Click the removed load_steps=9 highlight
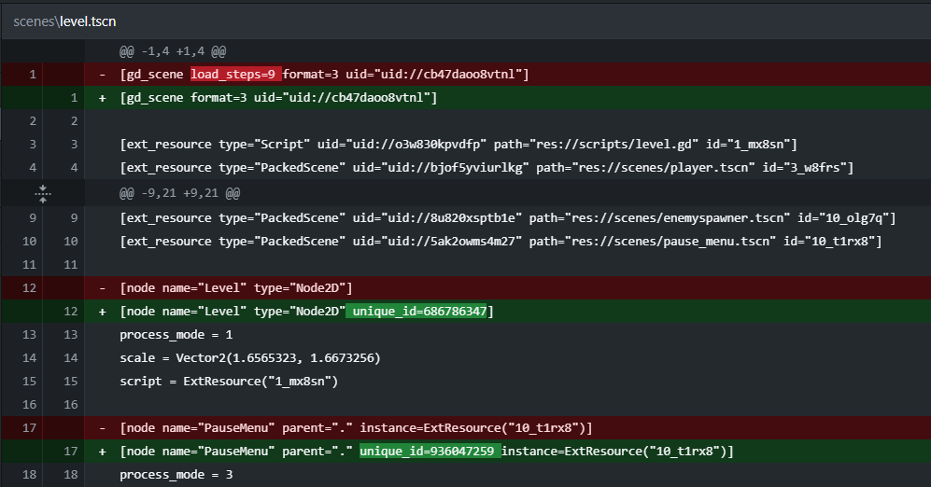The image size is (931, 487). (x=235, y=74)
